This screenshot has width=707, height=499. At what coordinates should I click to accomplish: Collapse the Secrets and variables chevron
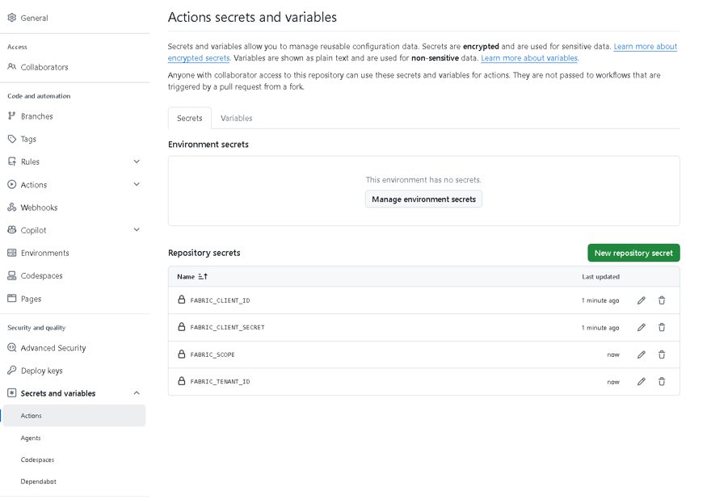pyautogui.click(x=137, y=393)
